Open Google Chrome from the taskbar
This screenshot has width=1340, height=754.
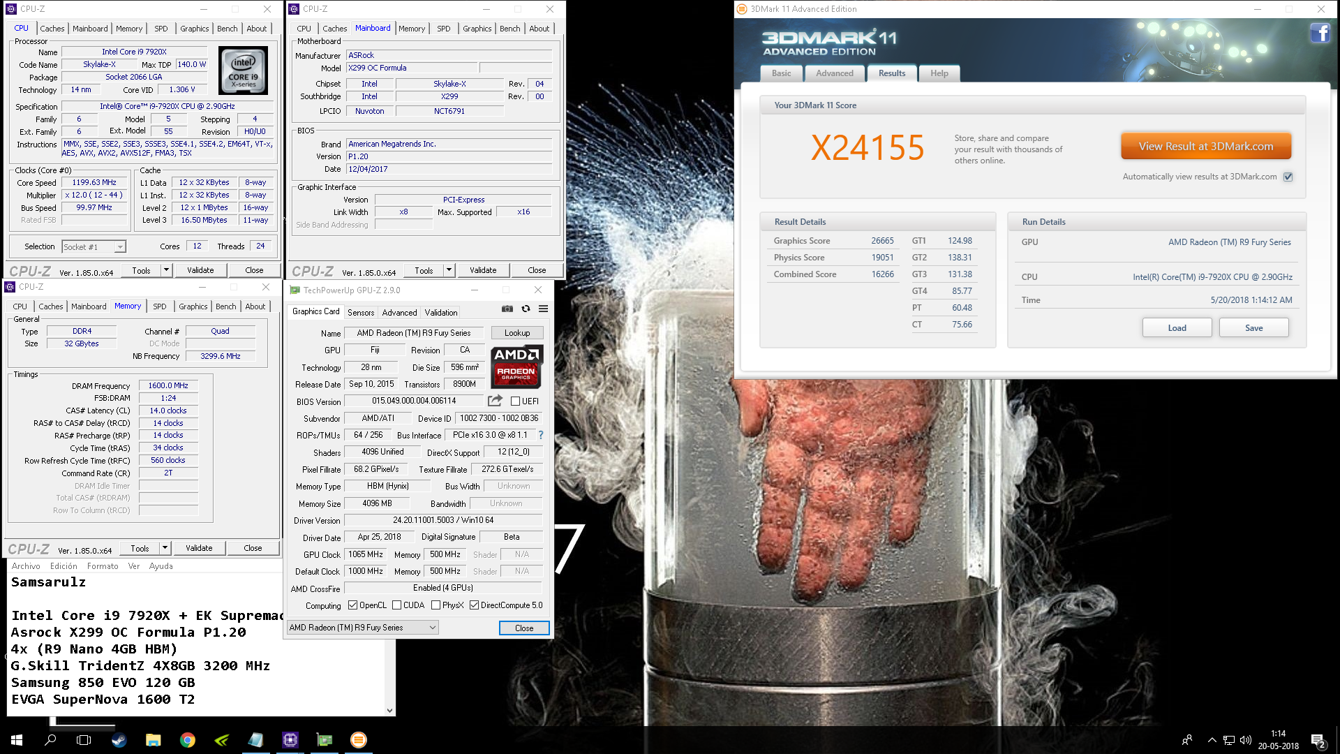click(187, 740)
